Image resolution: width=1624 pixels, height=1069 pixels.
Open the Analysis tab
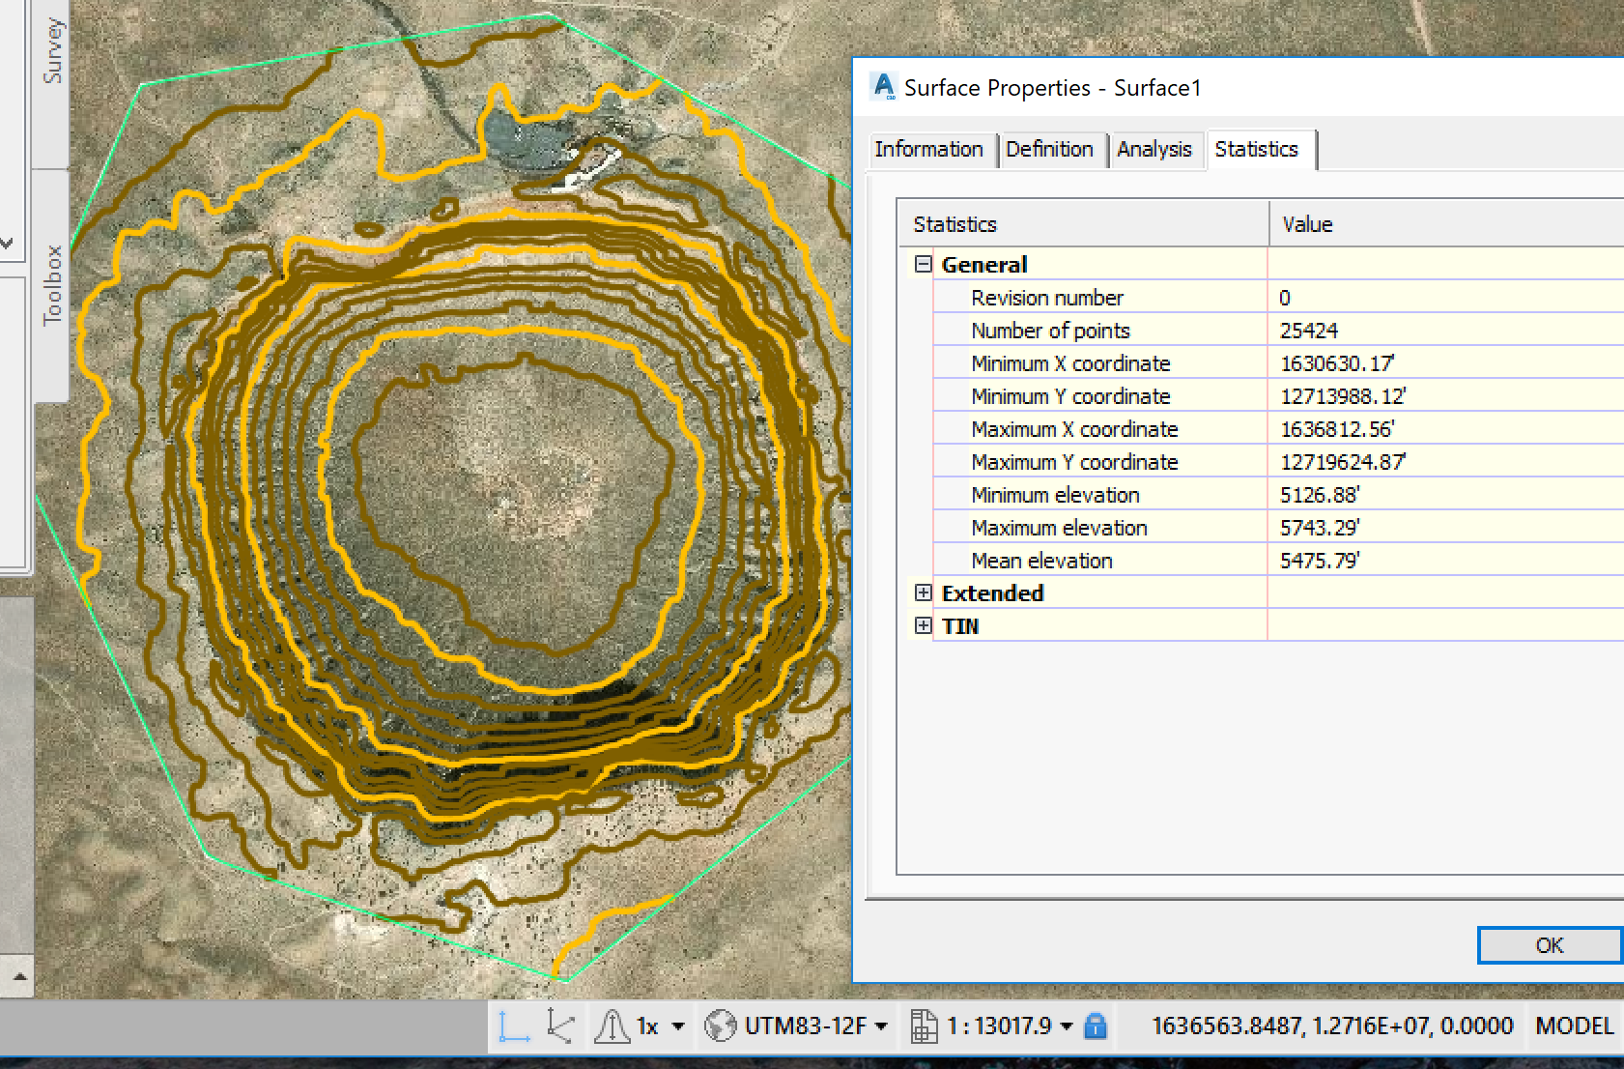pos(1154,149)
